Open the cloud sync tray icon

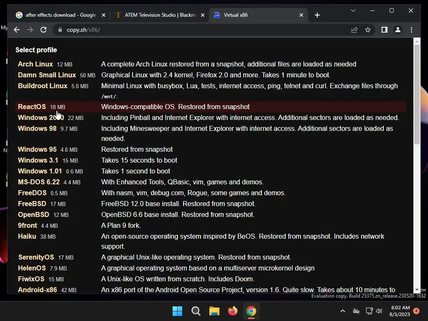(x=356, y=311)
